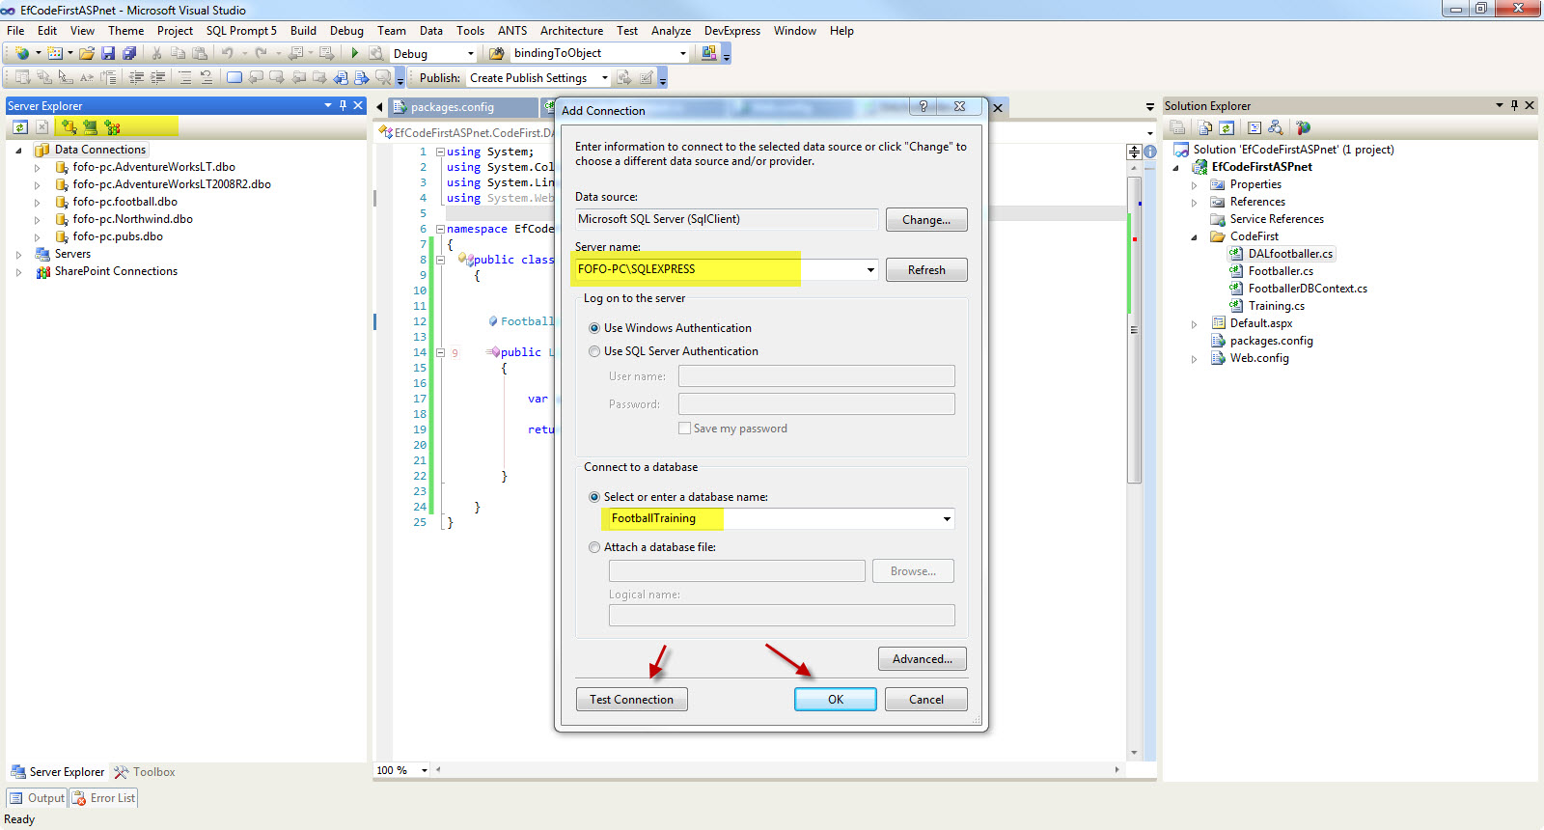Viewport: 1544px width, 830px height.
Task: Open the Server name dropdown list
Action: click(x=870, y=270)
